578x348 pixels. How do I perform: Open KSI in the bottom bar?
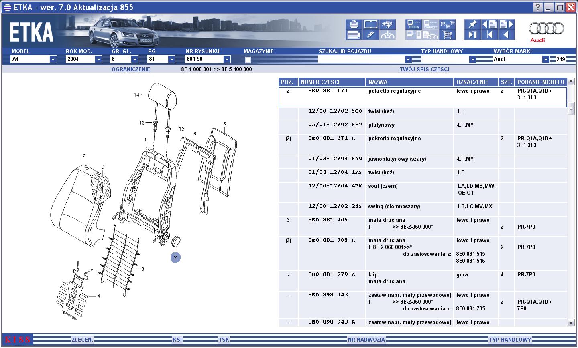point(177,340)
